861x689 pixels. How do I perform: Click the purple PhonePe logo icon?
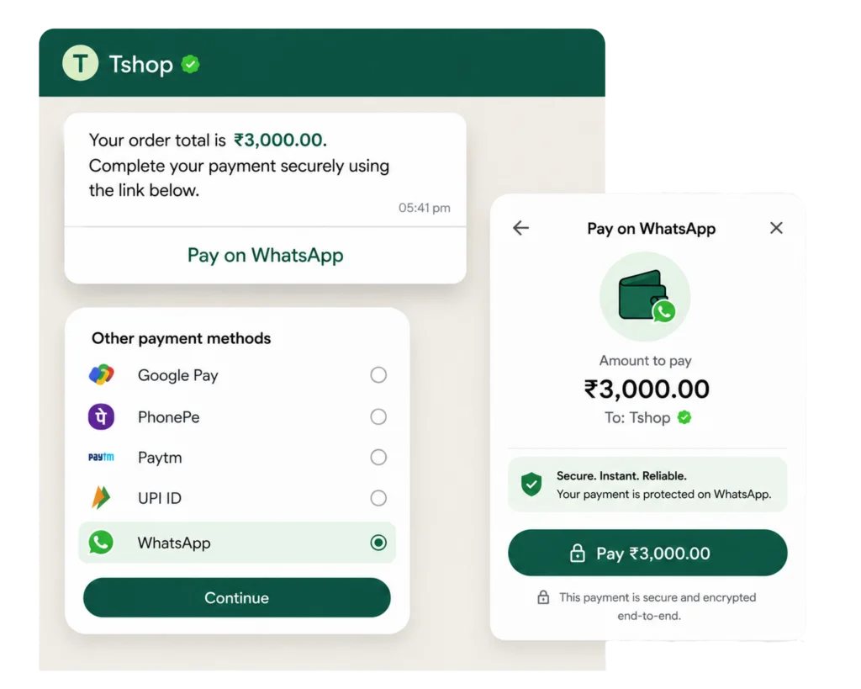(101, 416)
